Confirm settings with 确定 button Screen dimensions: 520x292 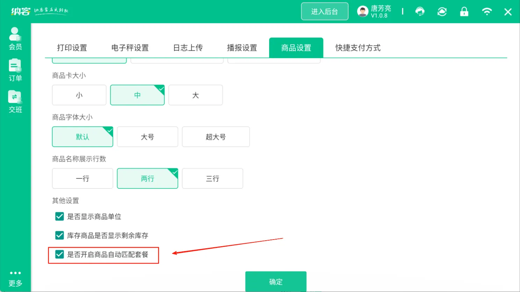[276, 282]
